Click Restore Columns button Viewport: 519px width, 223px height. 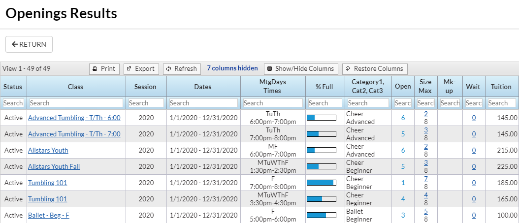click(375, 69)
